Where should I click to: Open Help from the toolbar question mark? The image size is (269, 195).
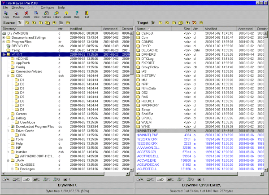77,15
